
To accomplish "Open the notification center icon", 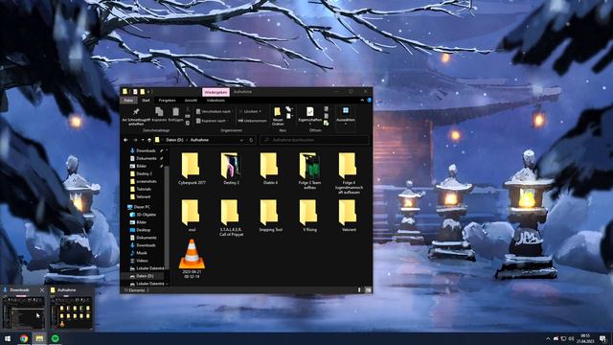I will click(602, 338).
